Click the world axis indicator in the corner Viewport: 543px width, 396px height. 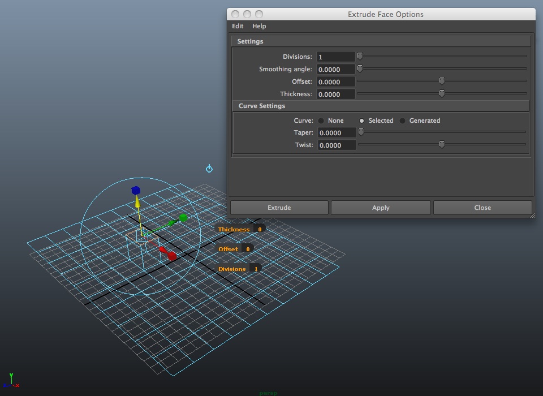(x=12, y=381)
